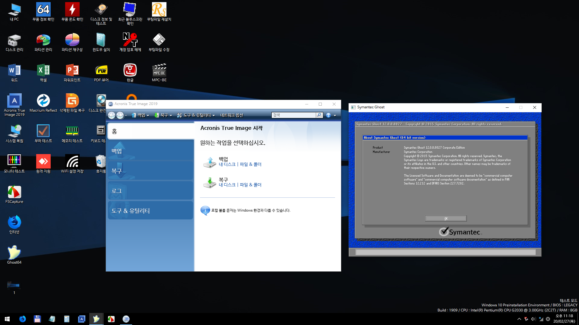Select 백업 in Acronis sidebar
This screenshot has width=579, height=325.
(151, 151)
